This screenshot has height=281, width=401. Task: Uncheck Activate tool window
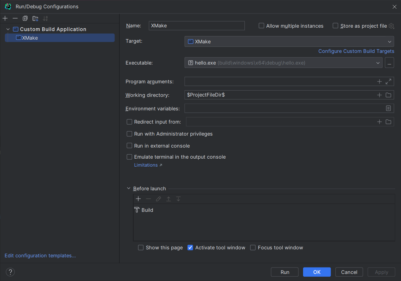(190, 247)
